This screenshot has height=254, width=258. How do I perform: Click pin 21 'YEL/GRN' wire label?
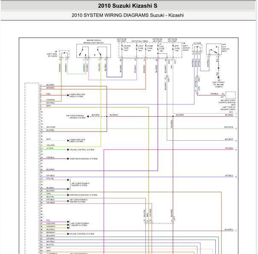[50, 145]
